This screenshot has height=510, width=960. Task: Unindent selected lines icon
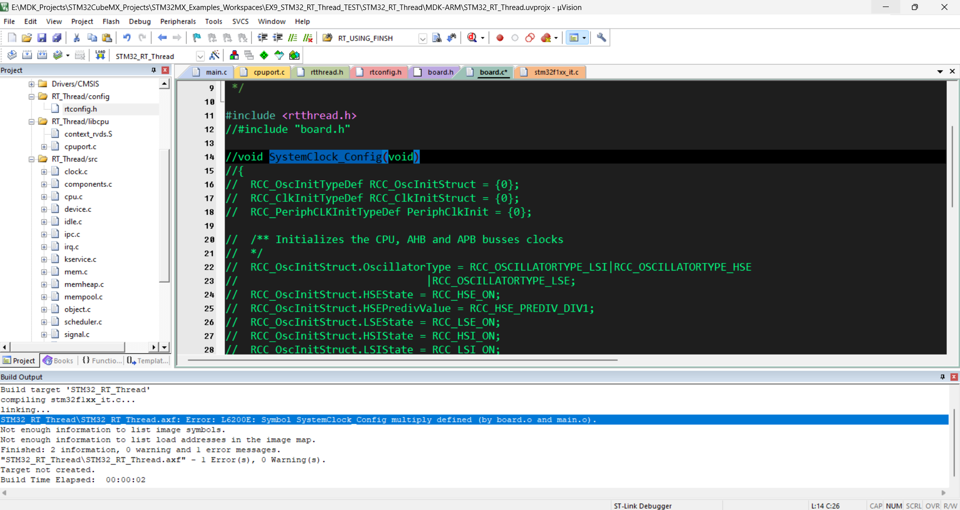coord(277,38)
